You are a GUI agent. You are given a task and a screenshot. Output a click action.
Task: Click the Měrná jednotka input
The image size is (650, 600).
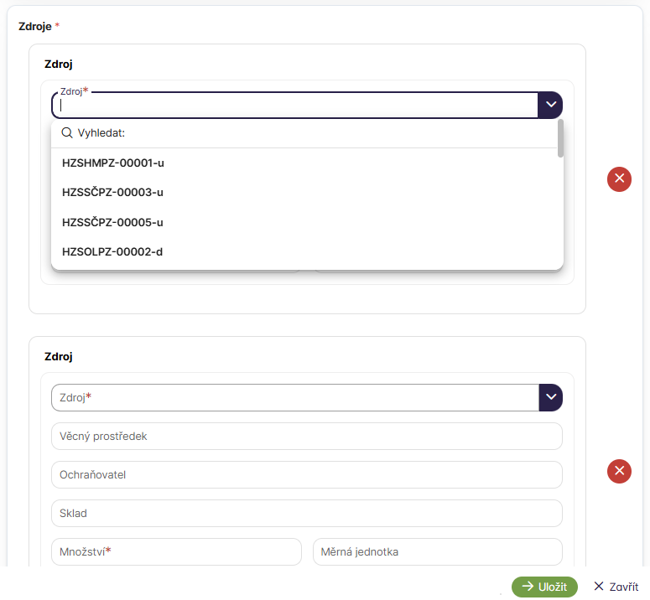437,551
